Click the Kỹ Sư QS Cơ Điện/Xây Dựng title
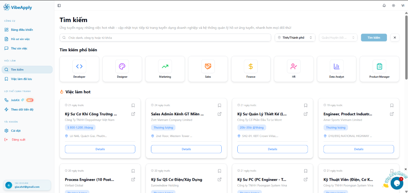 (x=176, y=179)
